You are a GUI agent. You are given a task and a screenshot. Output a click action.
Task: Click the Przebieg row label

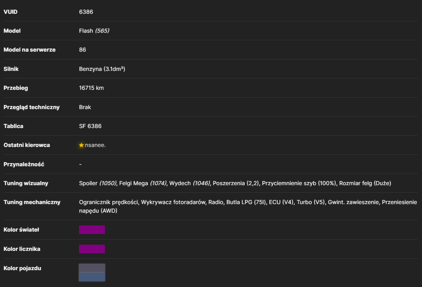click(16, 88)
